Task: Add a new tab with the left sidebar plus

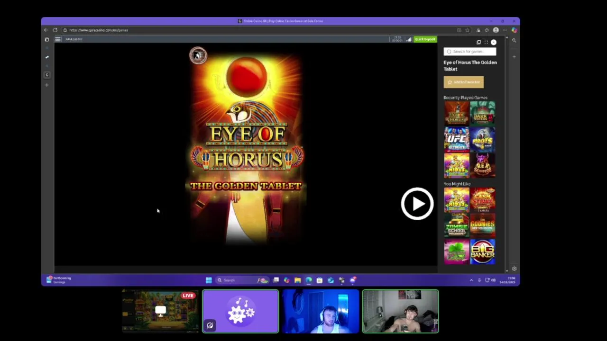Action: [x=47, y=85]
